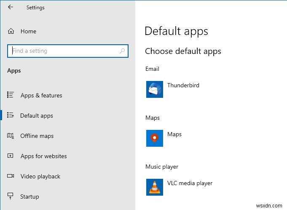Click the back arrow in Settings

point(11,7)
